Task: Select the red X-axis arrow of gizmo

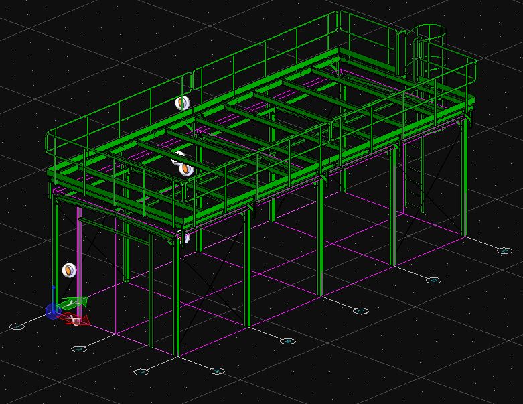Action: [76, 320]
